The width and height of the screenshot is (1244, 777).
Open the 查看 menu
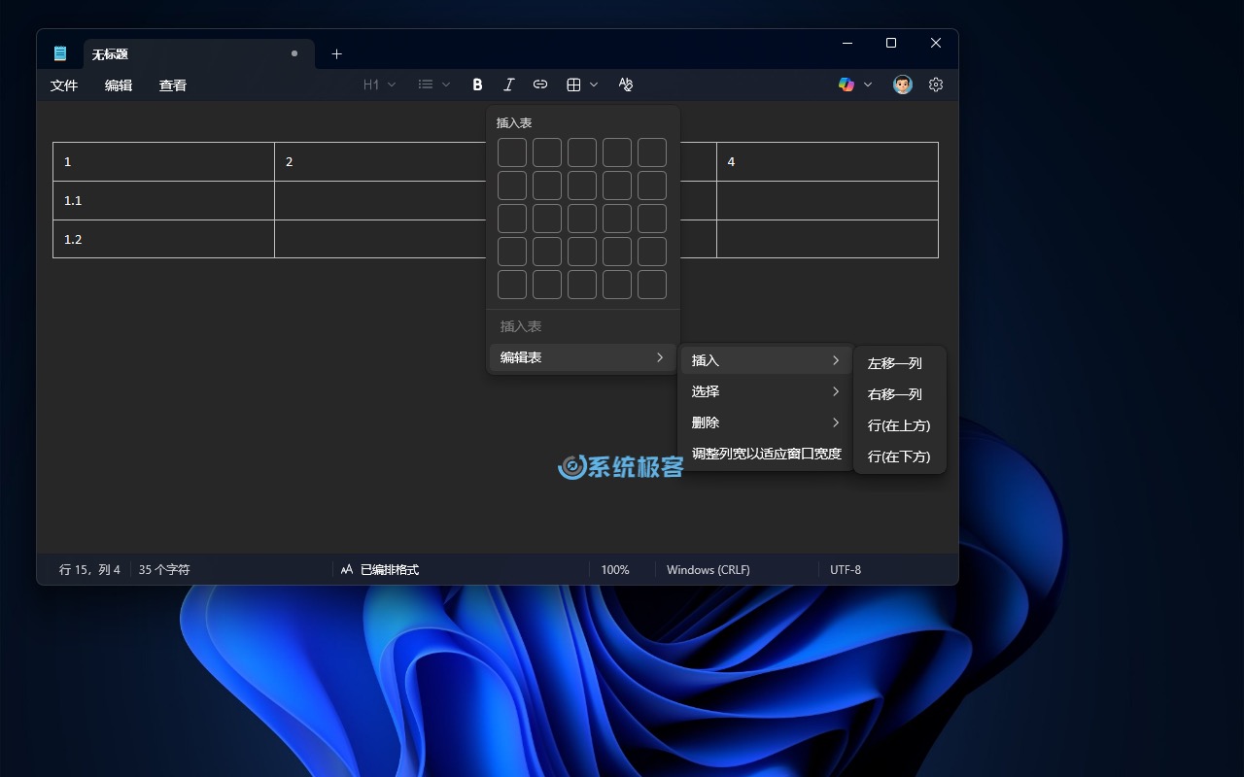pos(173,85)
